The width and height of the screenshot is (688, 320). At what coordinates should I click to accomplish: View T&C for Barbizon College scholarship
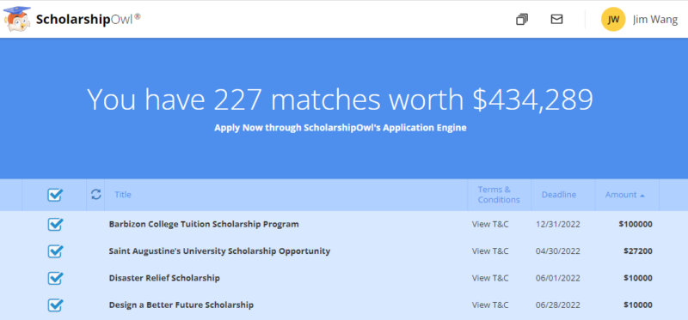[x=490, y=225]
